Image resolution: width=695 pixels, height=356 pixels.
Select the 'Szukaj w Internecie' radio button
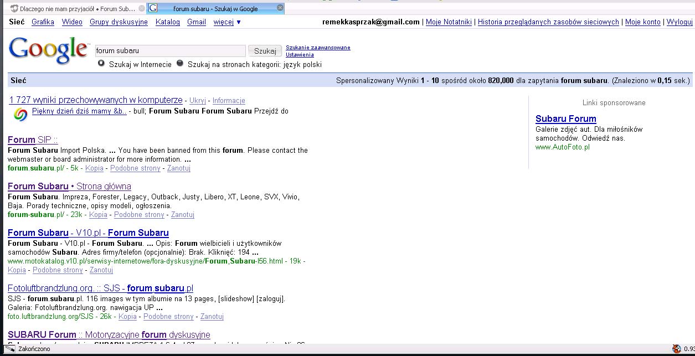(101, 64)
